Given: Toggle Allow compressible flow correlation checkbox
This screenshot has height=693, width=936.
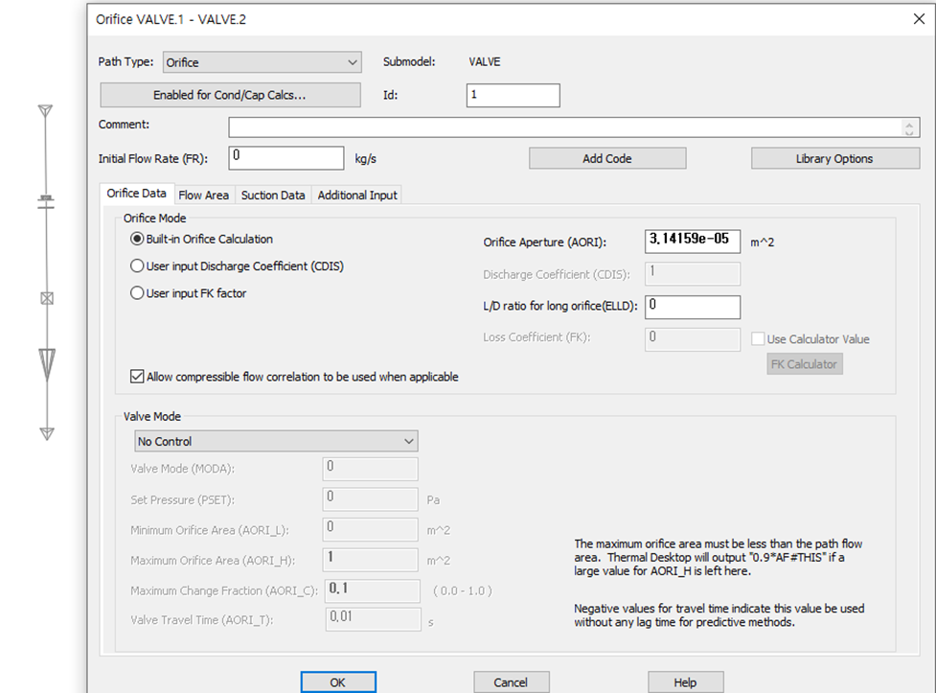Looking at the screenshot, I should click(x=137, y=377).
